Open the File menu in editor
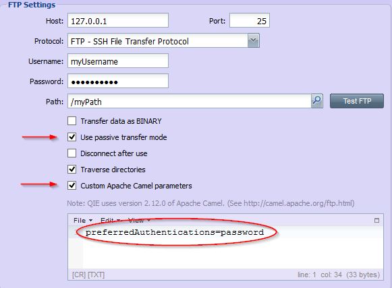392x288 pixels. 83,221
